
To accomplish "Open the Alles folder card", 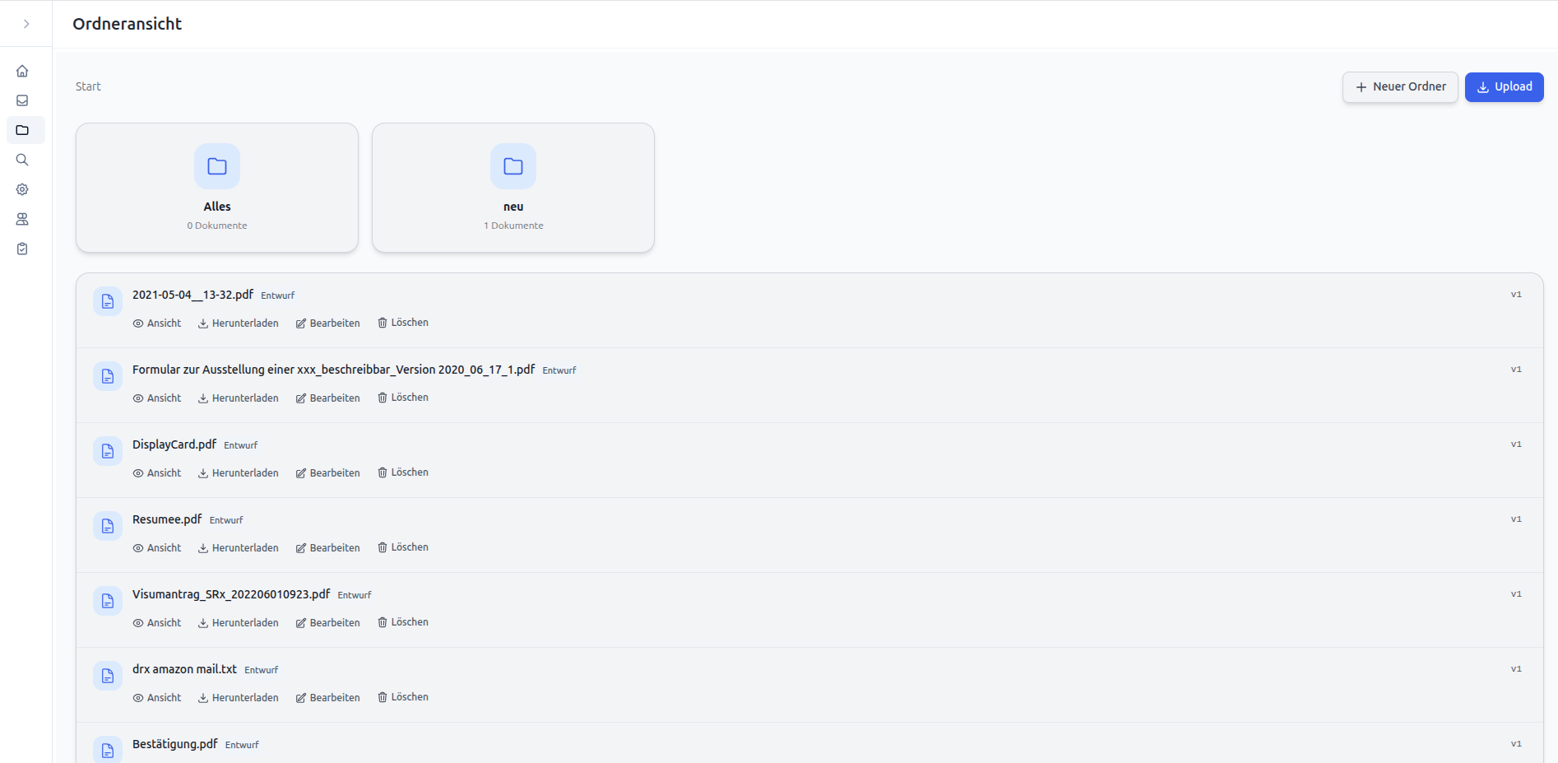I will pyautogui.click(x=217, y=188).
